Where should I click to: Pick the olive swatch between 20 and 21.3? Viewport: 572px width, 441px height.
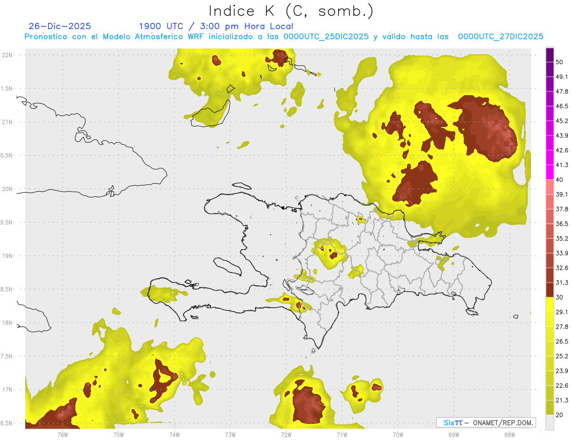coord(550,408)
